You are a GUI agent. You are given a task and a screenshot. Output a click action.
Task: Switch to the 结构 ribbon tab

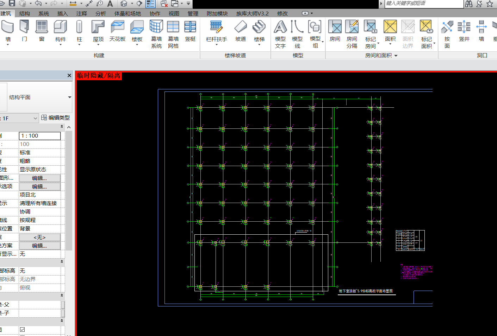pos(25,13)
